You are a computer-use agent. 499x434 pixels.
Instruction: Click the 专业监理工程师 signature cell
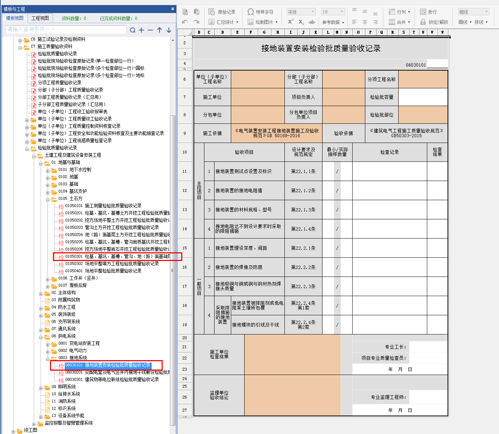click(429, 397)
